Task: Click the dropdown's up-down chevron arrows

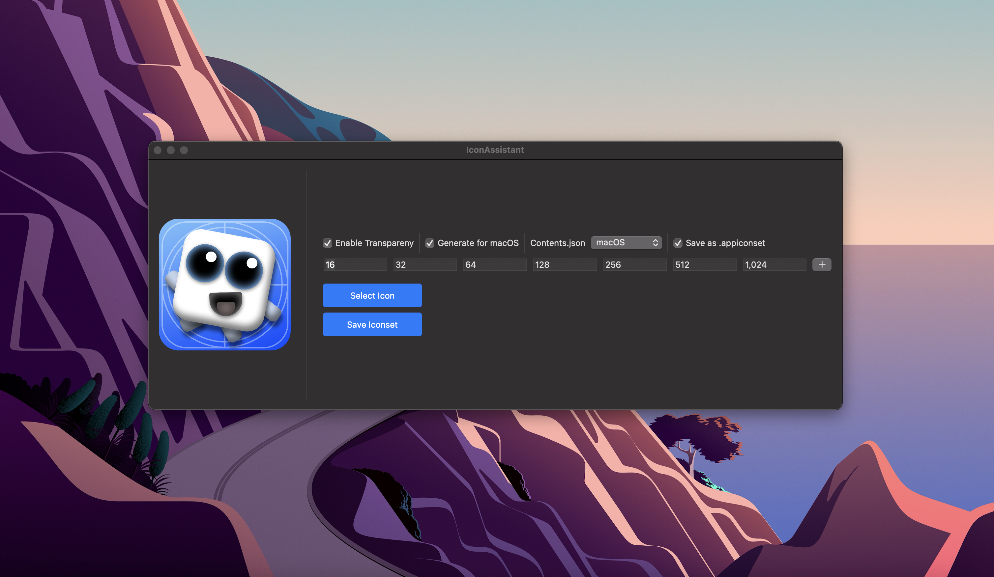Action: (655, 243)
